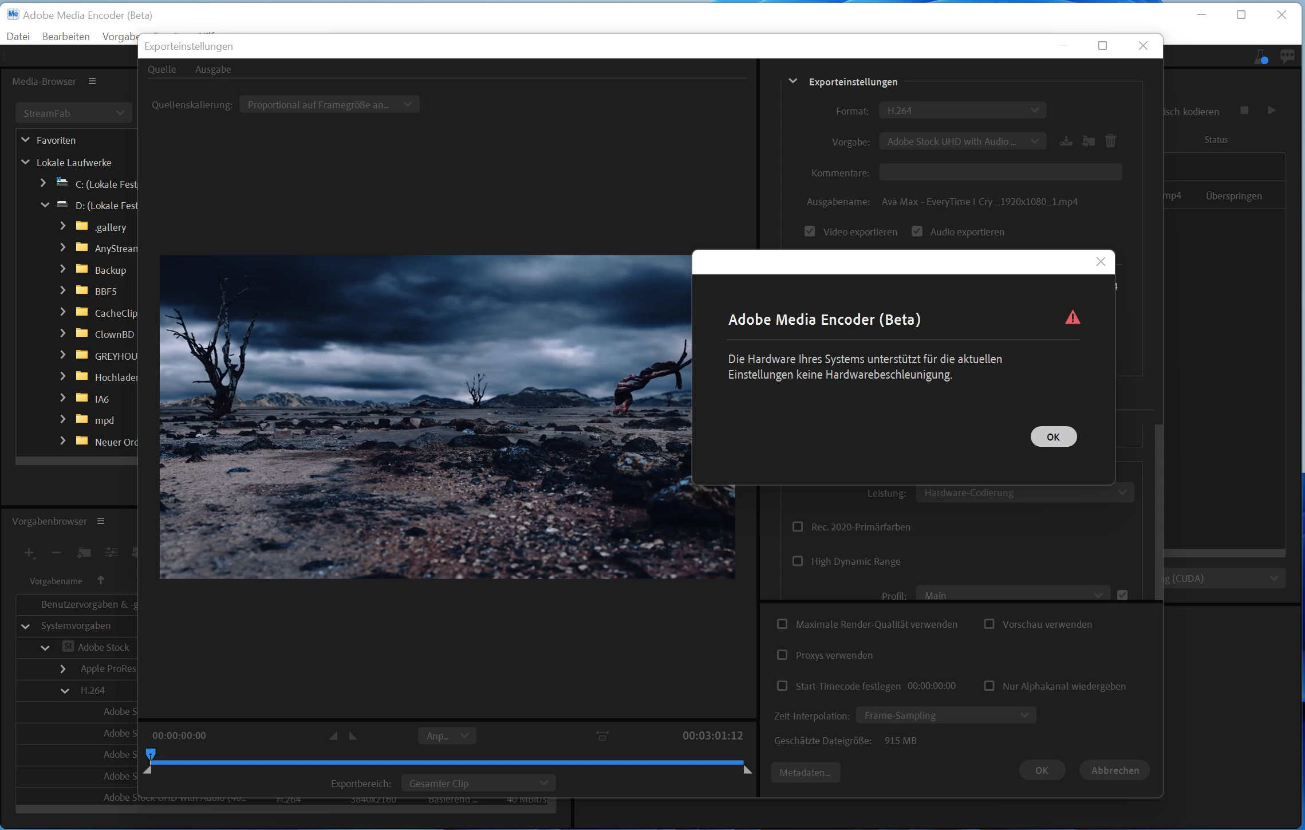Image resolution: width=1305 pixels, height=830 pixels.
Task: Open the Exportbereich Gesamter Clip dropdown
Action: pos(478,784)
